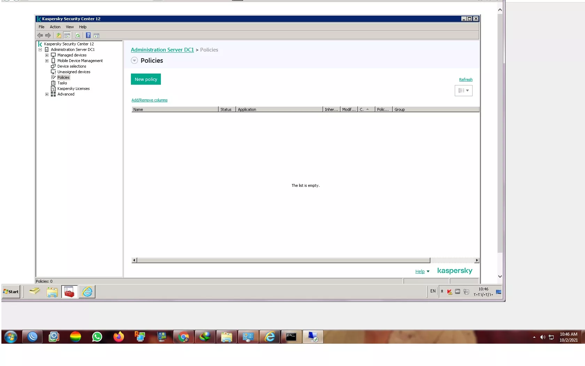
Task: Open the Help dropdown at bottom right
Action: click(422, 272)
